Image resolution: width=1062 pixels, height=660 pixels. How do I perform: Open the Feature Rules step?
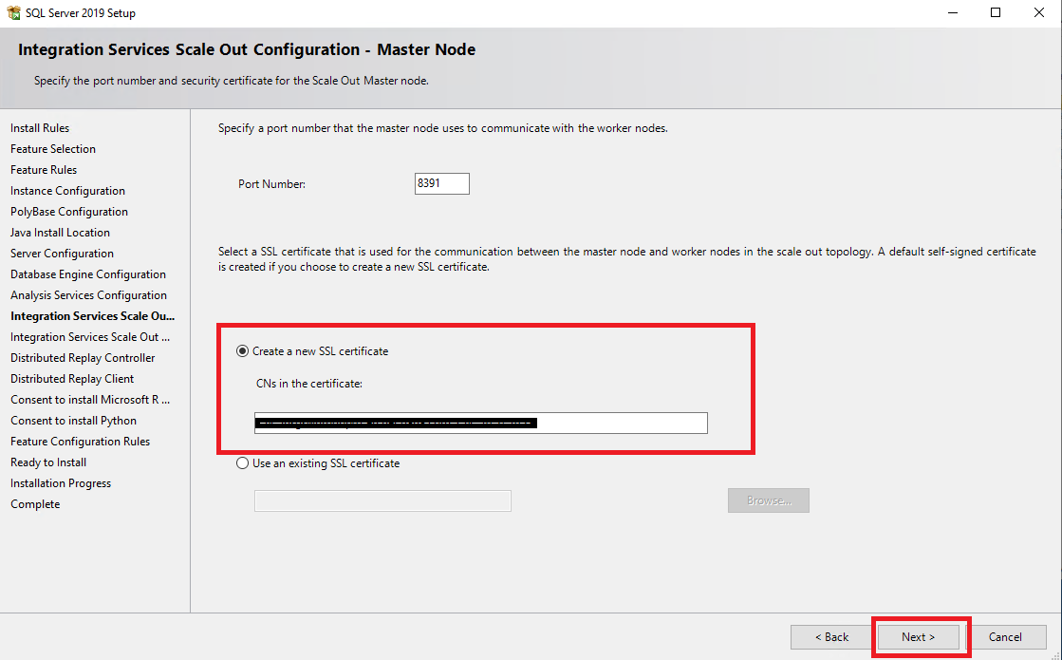coord(44,170)
